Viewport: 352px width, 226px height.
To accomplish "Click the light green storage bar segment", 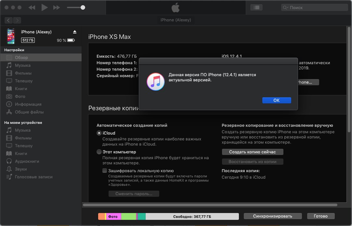I will [x=129, y=216].
